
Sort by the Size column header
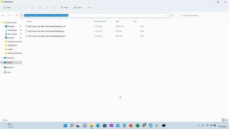tap(135, 21)
